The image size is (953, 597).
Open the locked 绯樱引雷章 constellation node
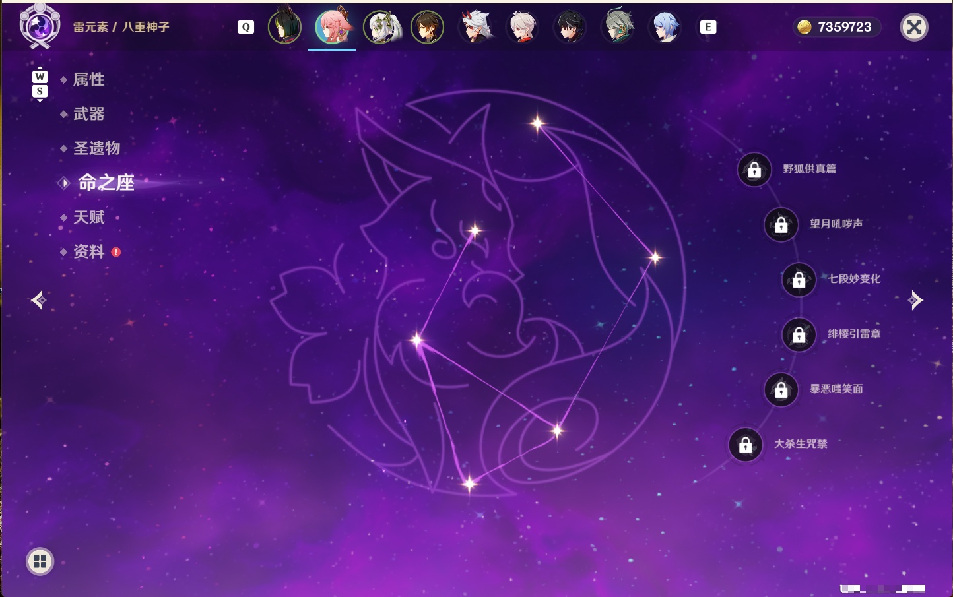[799, 335]
